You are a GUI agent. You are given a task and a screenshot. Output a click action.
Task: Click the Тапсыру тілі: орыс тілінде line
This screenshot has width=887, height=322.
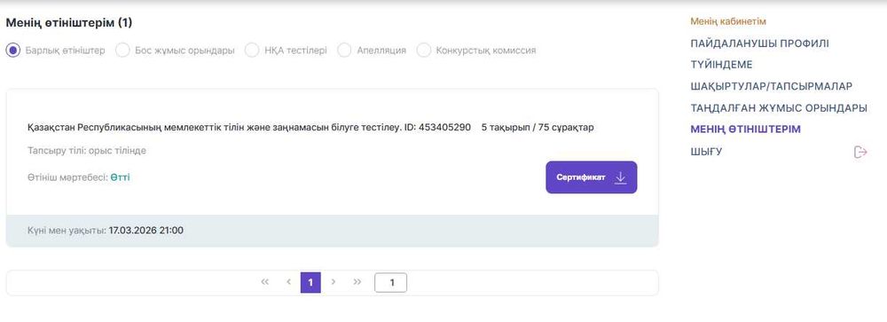87,151
